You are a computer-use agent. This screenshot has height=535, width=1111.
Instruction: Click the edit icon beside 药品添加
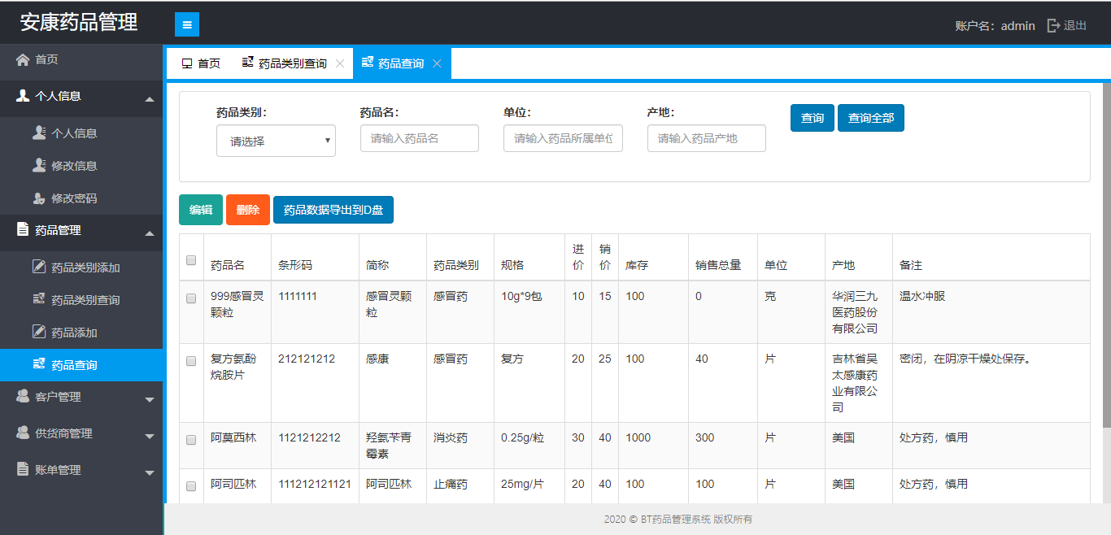pyautogui.click(x=39, y=332)
